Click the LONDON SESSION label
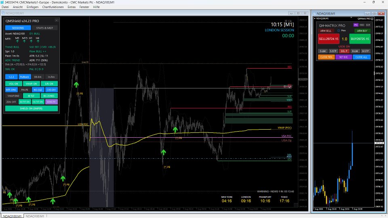The image size is (388, 218). [279, 30]
